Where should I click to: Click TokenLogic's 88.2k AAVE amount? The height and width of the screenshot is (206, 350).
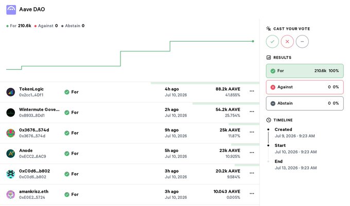pos(228,89)
